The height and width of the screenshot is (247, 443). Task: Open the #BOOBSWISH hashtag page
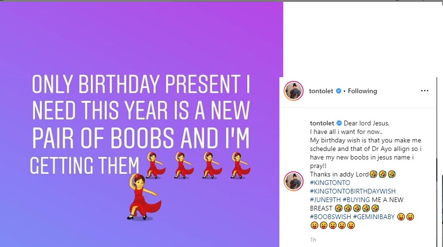(332, 217)
